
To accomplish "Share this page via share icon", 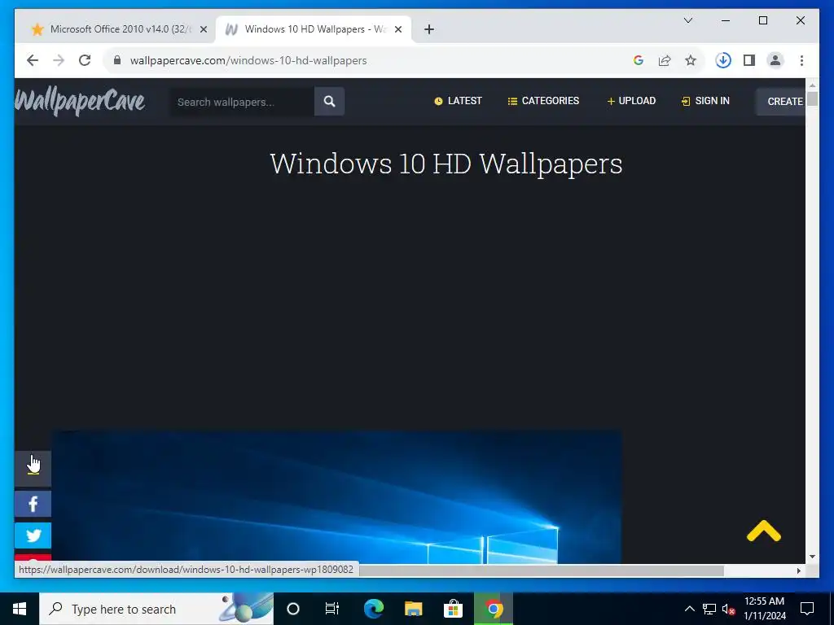I will coord(665,60).
